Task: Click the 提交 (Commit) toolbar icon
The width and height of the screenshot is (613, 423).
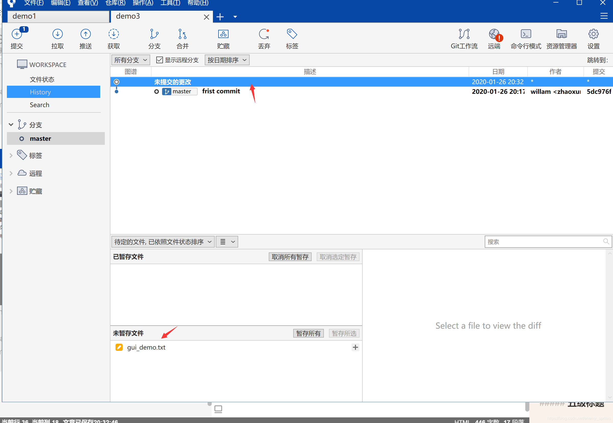Action: (x=17, y=34)
